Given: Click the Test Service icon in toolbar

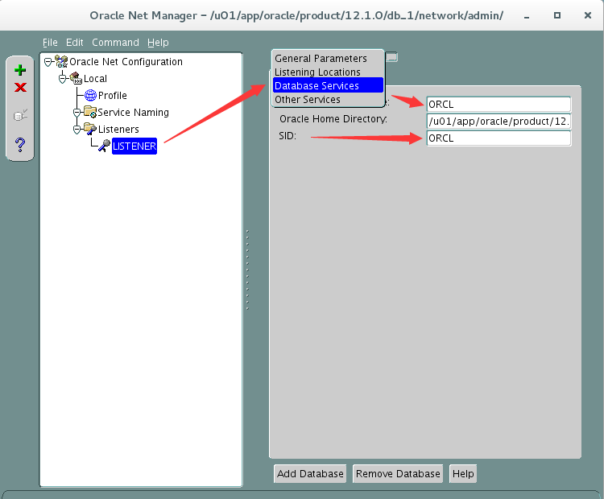Looking at the screenshot, I should 20,115.
